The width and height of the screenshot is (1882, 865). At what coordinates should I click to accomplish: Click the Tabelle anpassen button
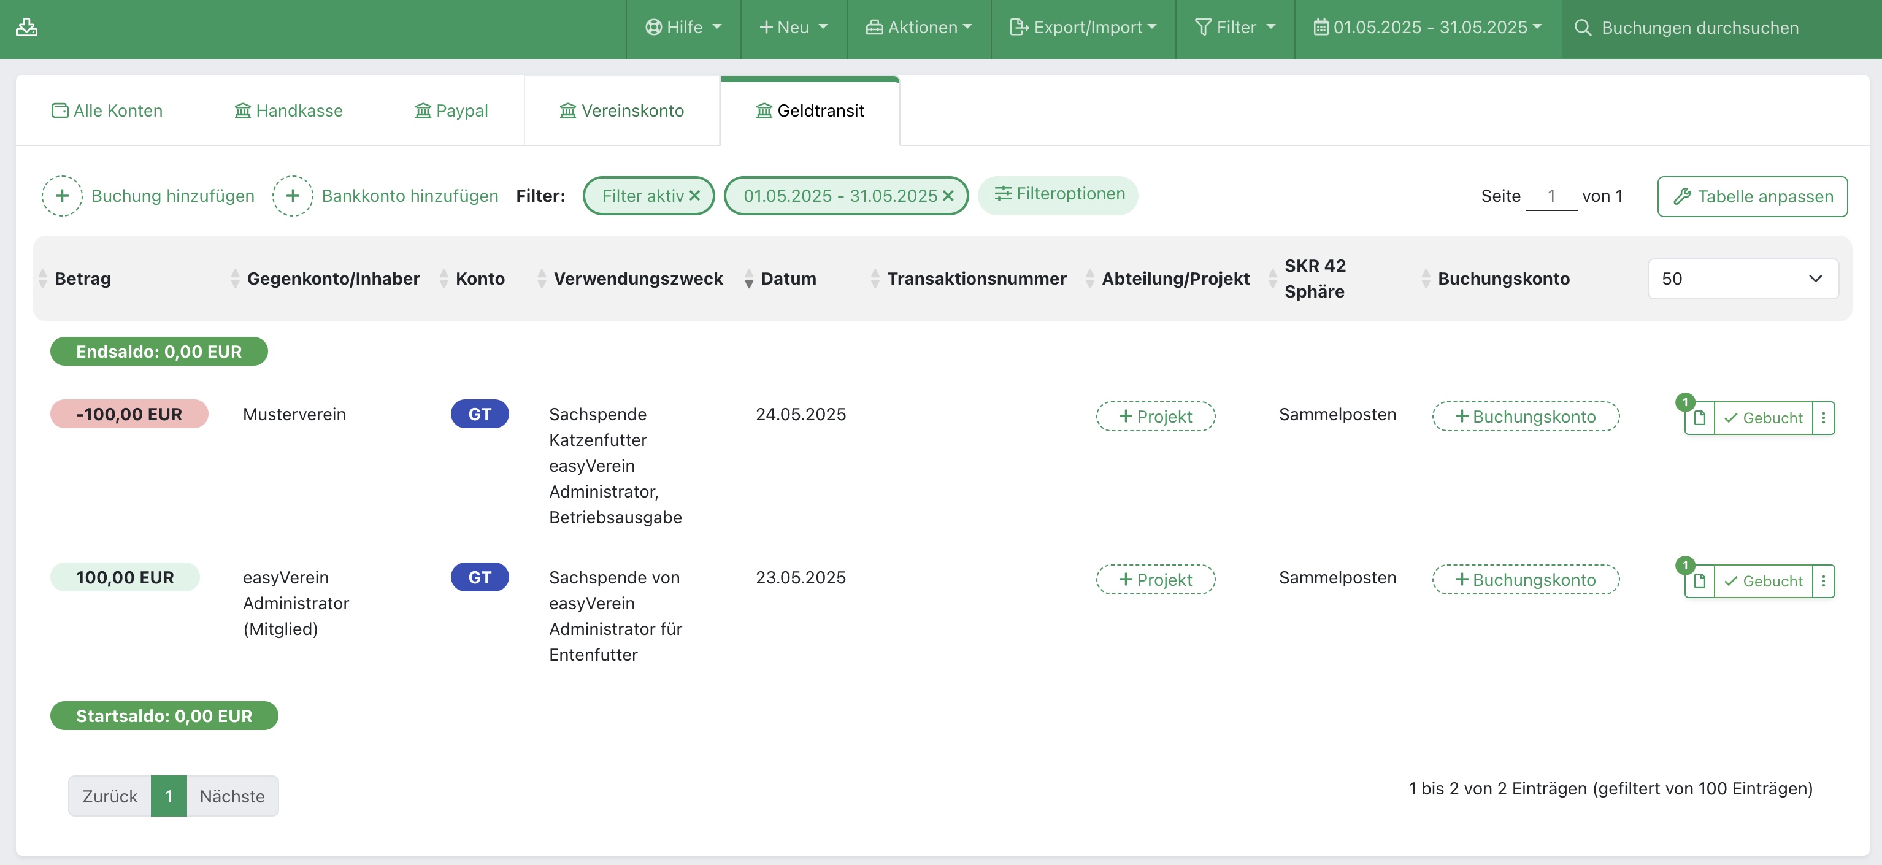[1752, 196]
